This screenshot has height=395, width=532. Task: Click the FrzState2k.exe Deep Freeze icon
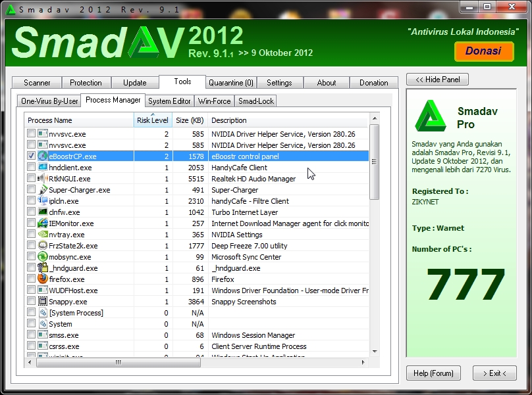[42, 245]
